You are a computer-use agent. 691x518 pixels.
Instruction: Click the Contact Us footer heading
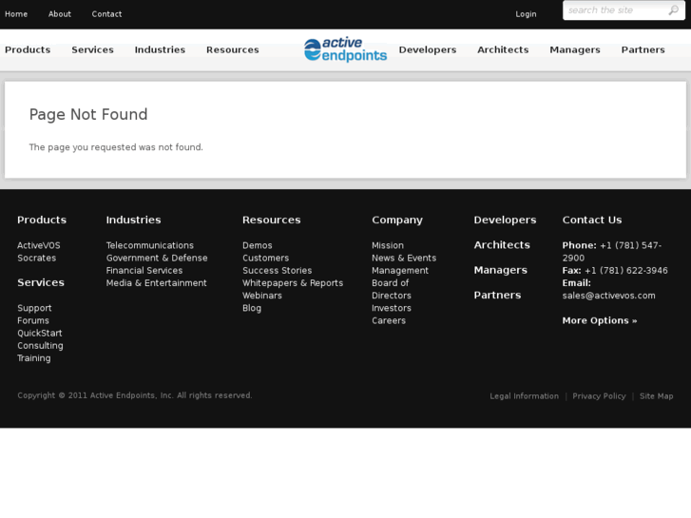(x=592, y=220)
